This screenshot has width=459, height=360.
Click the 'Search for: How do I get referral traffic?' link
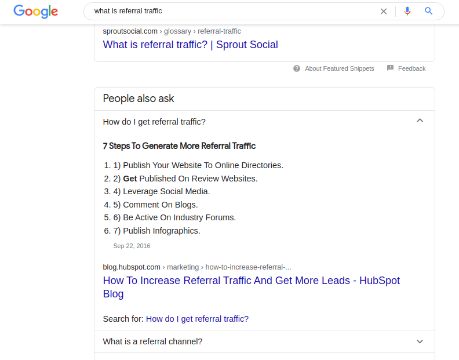point(197,319)
